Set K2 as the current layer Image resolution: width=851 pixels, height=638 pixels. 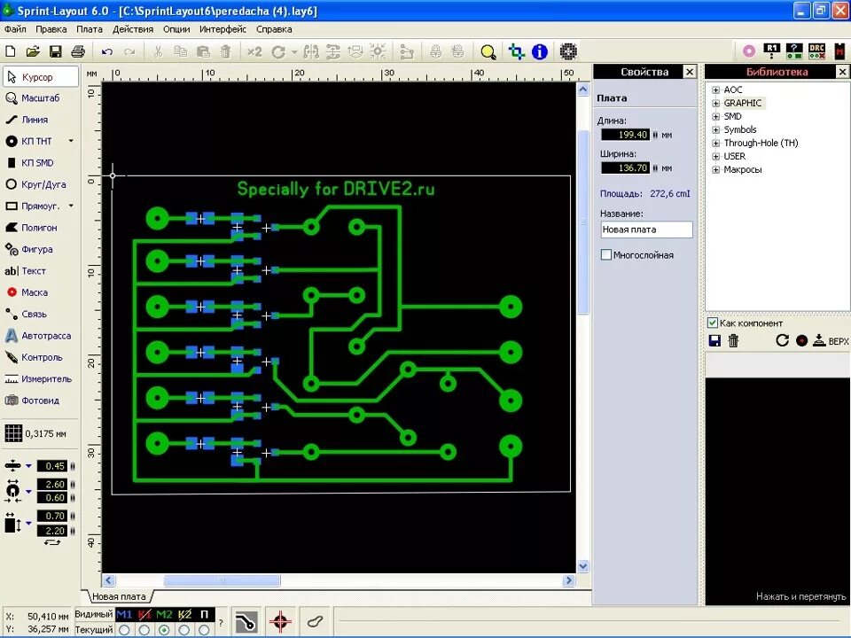tap(184, 630)
